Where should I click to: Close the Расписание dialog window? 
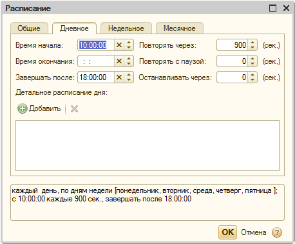[286, 8]
